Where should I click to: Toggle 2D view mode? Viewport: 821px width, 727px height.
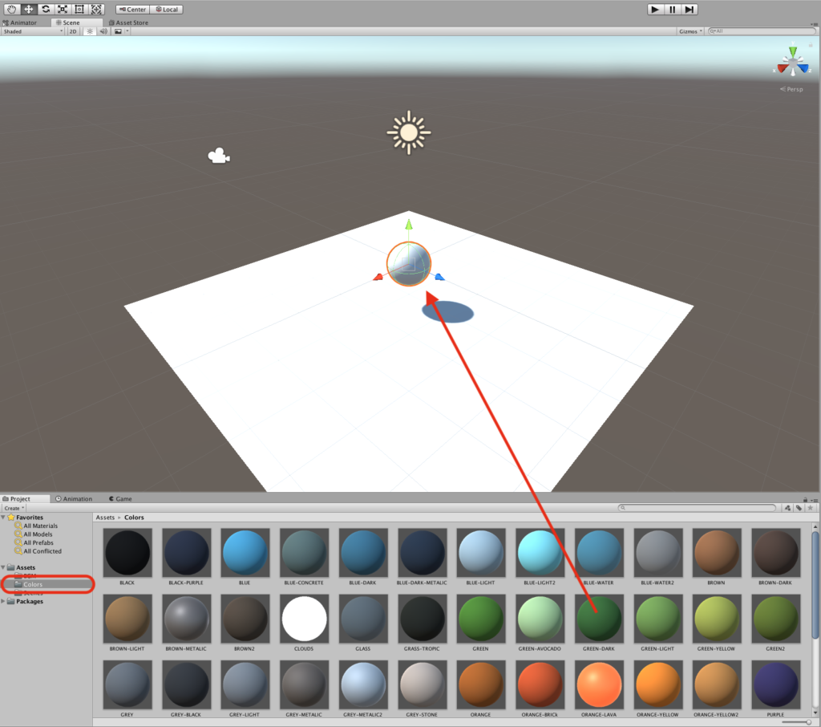coord(73,31)
